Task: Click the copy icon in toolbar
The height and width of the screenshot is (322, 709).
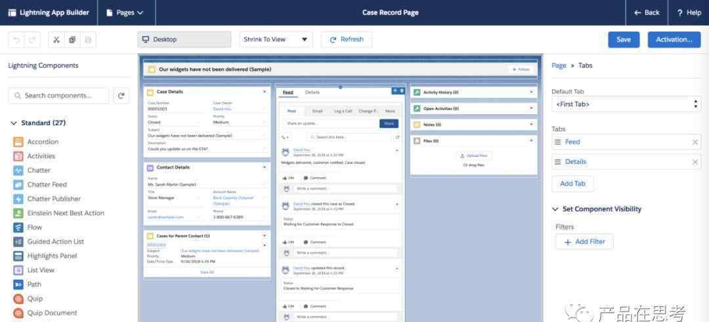Action: 72,39
